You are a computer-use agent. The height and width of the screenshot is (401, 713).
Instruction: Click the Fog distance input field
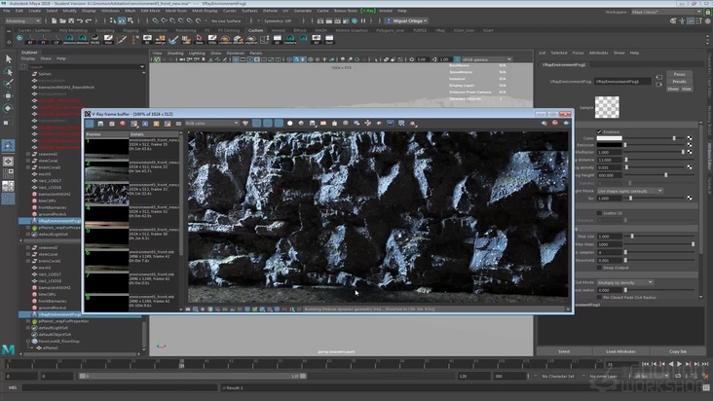pyautogui.click(x=610, y=160)
